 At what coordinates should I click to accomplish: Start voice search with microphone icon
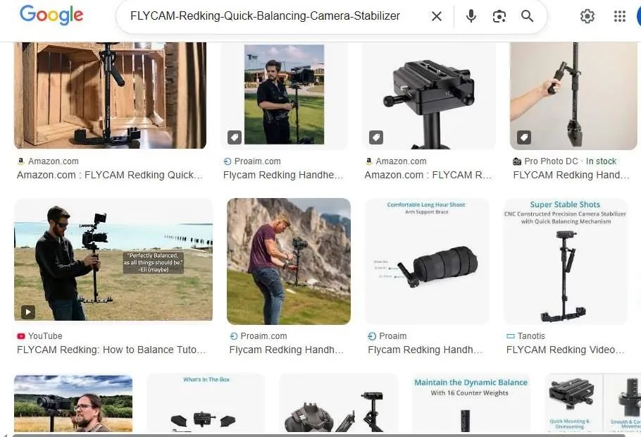[471, 16]
